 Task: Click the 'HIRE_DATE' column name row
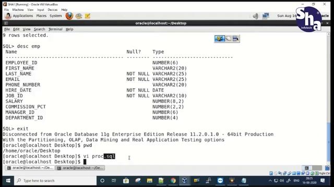[x=19, y=90]
